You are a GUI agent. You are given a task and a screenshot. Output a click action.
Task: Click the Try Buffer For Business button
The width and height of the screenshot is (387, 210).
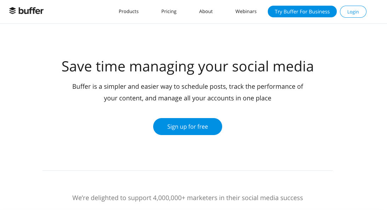point(302,12)
